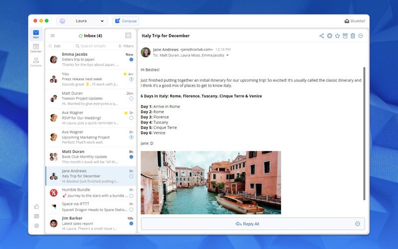Open Matt Duran's Towson Project Updates email
The height and width of the screenshot is (249, 398).
[91, 98]
